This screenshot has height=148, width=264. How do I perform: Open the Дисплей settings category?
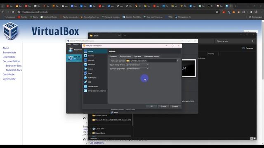tap(95, 60)
